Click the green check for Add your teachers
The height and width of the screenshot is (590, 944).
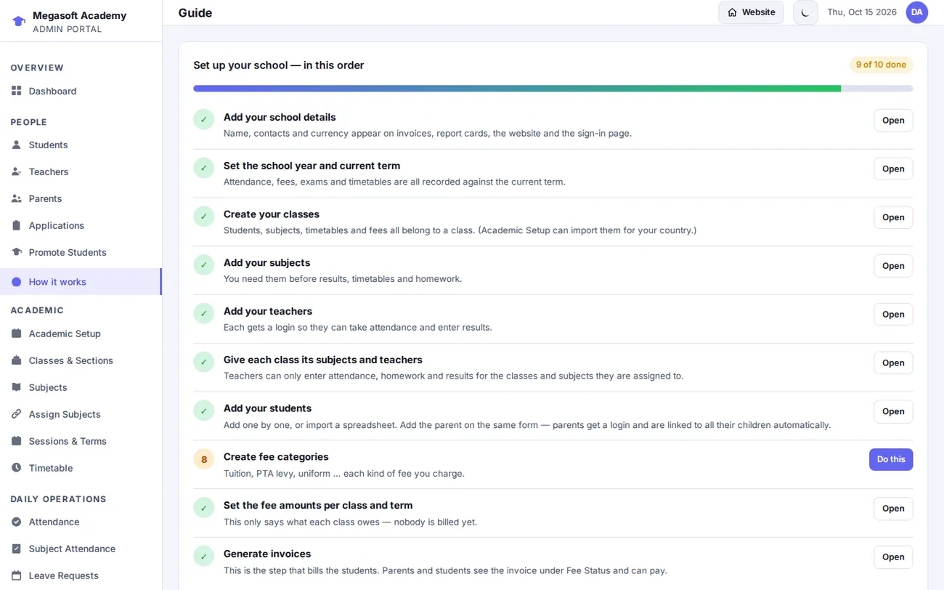(x=203, y=314)
